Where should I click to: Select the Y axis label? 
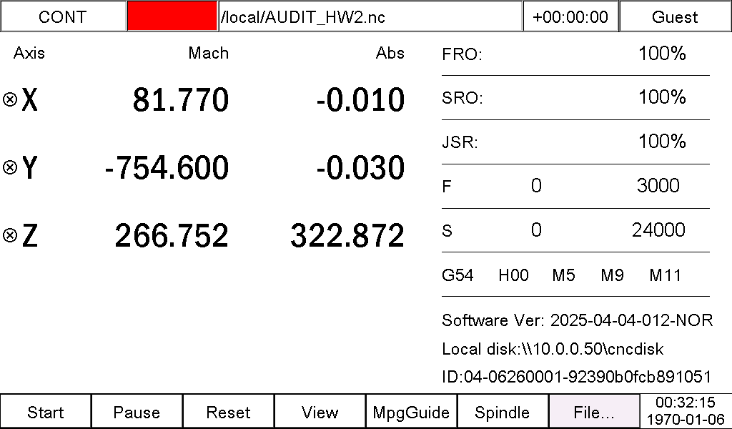click(30, 167)
